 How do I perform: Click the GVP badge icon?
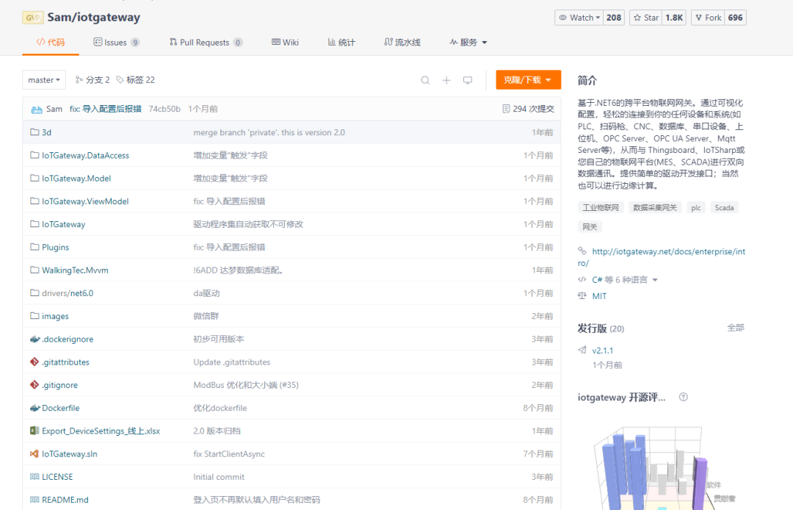(x=32, y=17)
